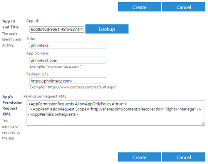The image size is (208, 164).
Task: Click the "App Domain:" field label
Action: (x=38, y=53)
